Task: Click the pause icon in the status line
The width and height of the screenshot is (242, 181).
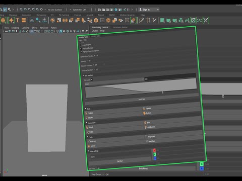Action: (x=128, y=10)
